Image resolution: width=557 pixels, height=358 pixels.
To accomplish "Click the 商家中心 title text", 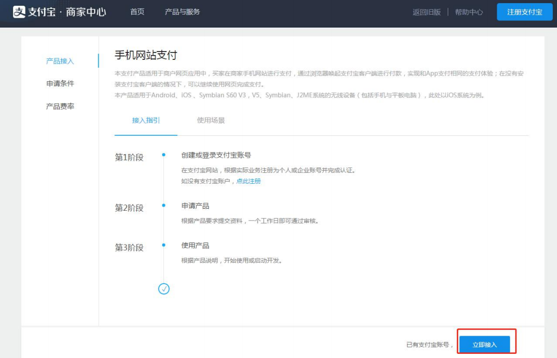I will pyautogui.click(x=86, y=12).
